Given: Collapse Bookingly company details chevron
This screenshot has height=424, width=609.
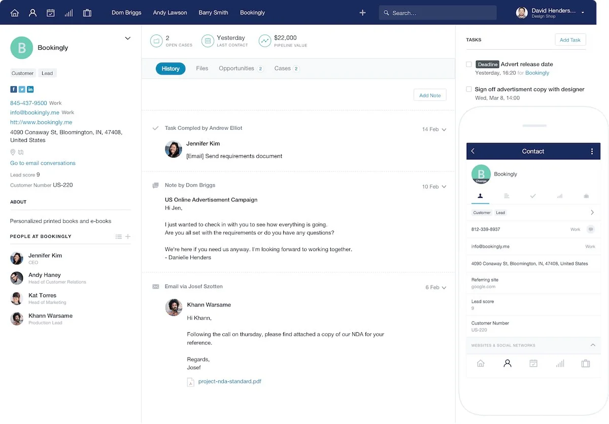Looking at the screenshot, I should (127, 38).
